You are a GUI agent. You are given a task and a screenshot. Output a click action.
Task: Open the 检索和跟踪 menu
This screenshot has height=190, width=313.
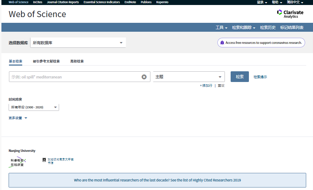point(244,27)
